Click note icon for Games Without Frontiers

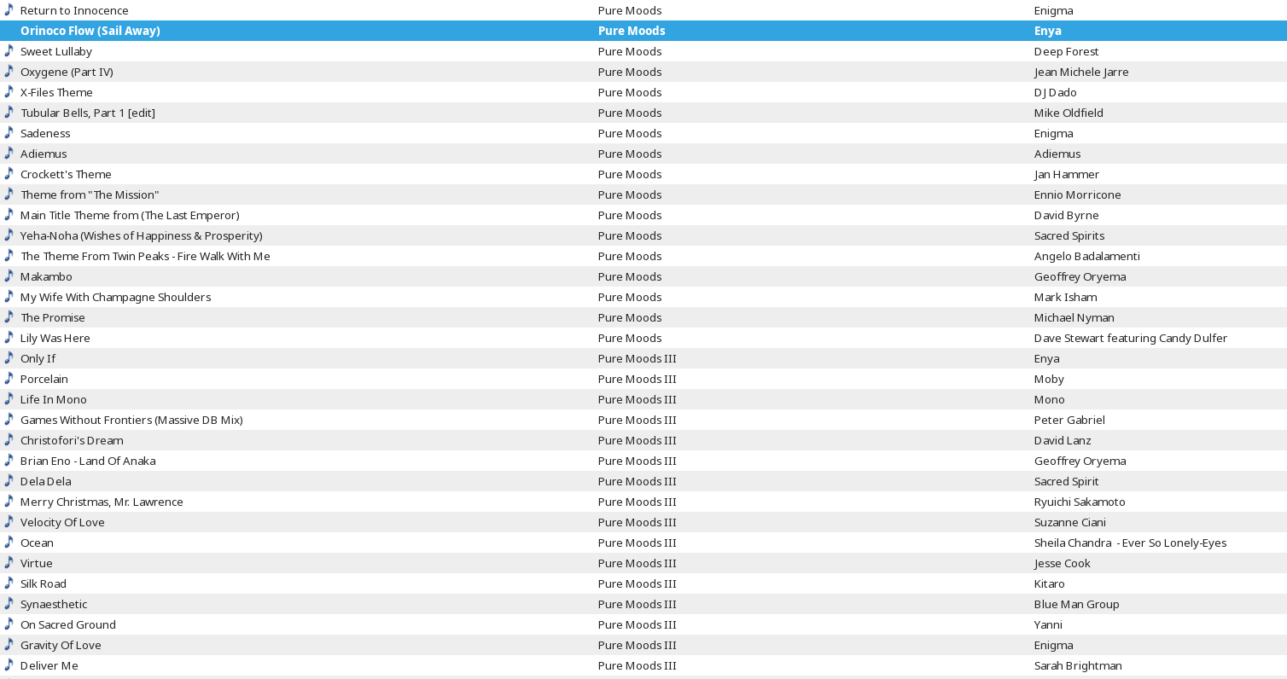(x=9, y=419)
